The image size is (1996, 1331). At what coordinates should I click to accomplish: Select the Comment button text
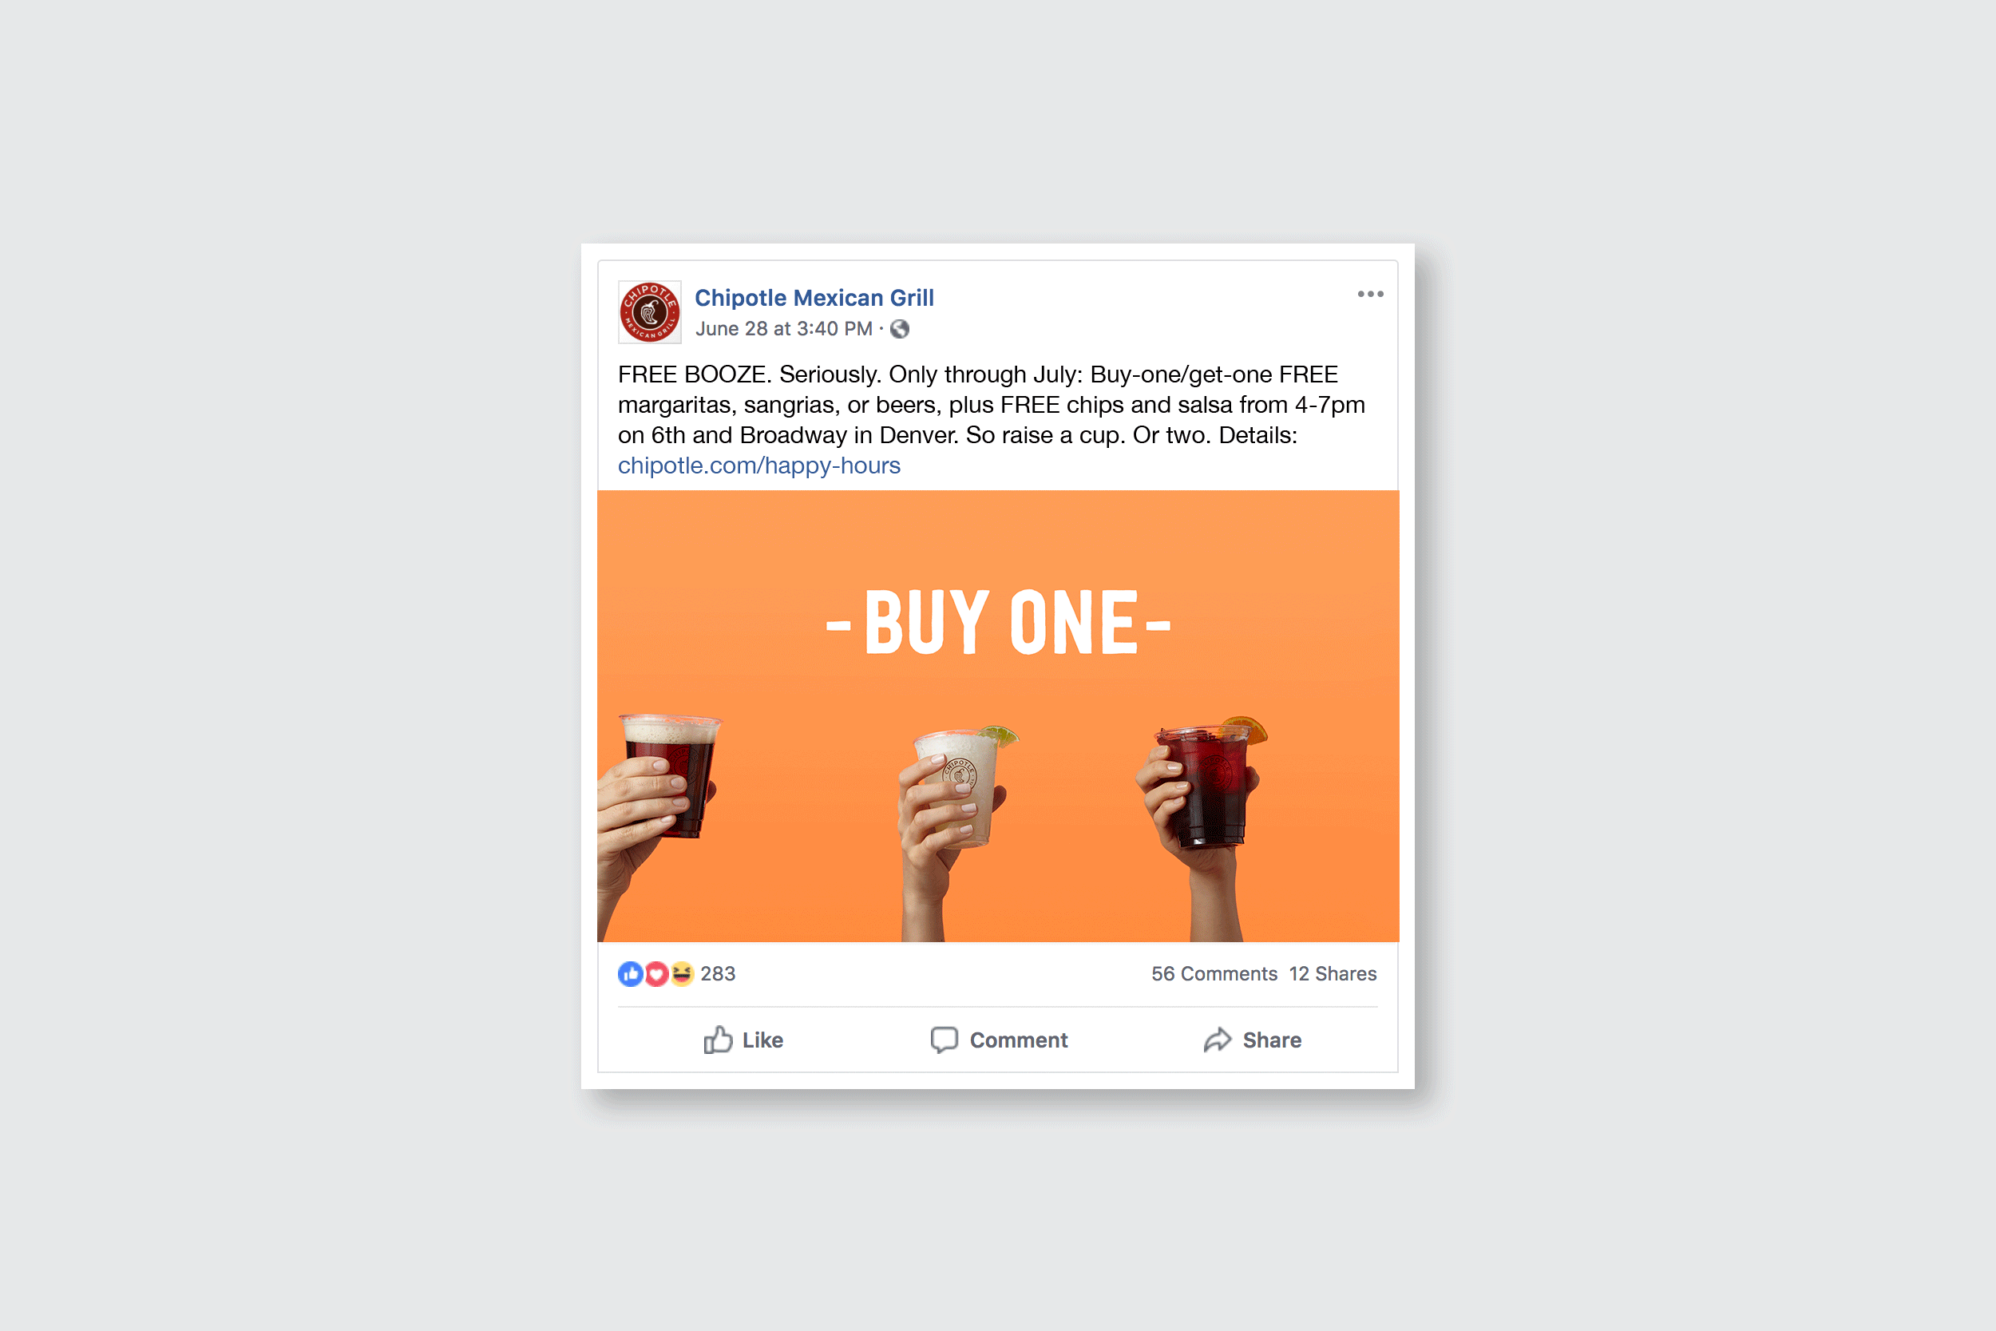(x=1019, y=1040)
